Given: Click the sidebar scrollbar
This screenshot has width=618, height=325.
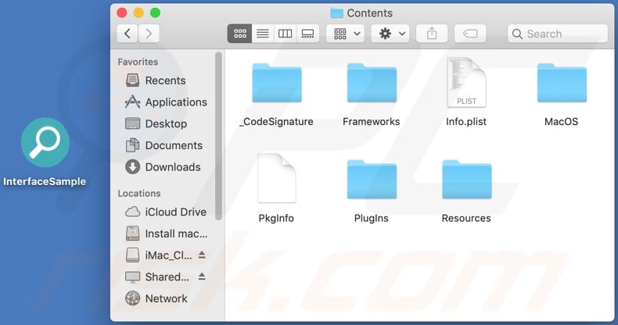Looking at the screenshot, I should click(x=218, y=136).
